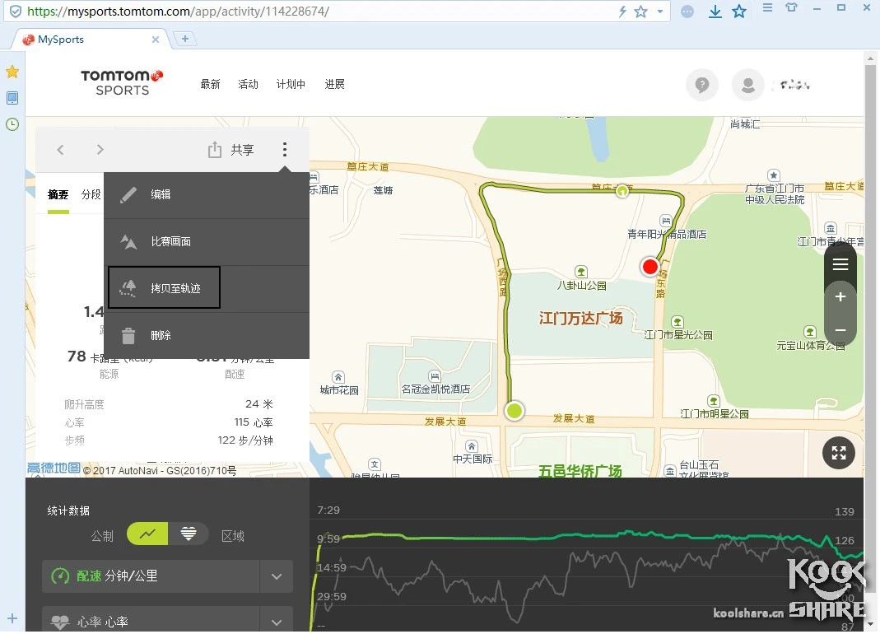The image size is (880, 634).
Task: Close the MySports tab
Action: pos(156,40)
